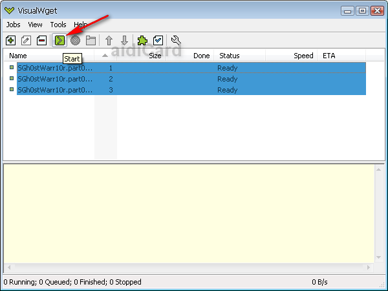Image resolution: width=388 pixels, height=291 pixels.
Task: Click the New job icon with green plus
Action: (10, 40)
